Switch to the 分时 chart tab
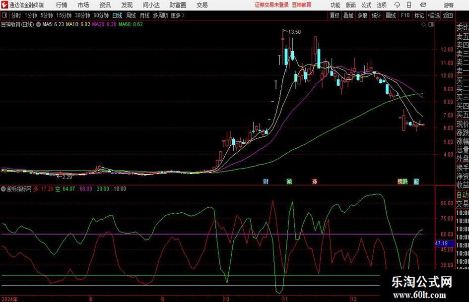 click(16, 15)
